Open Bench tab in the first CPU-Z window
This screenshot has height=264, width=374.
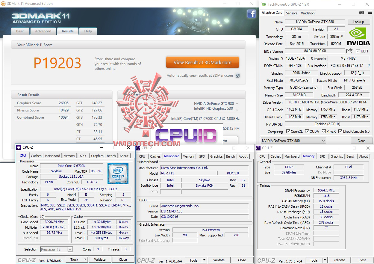[x=111, y=156]
